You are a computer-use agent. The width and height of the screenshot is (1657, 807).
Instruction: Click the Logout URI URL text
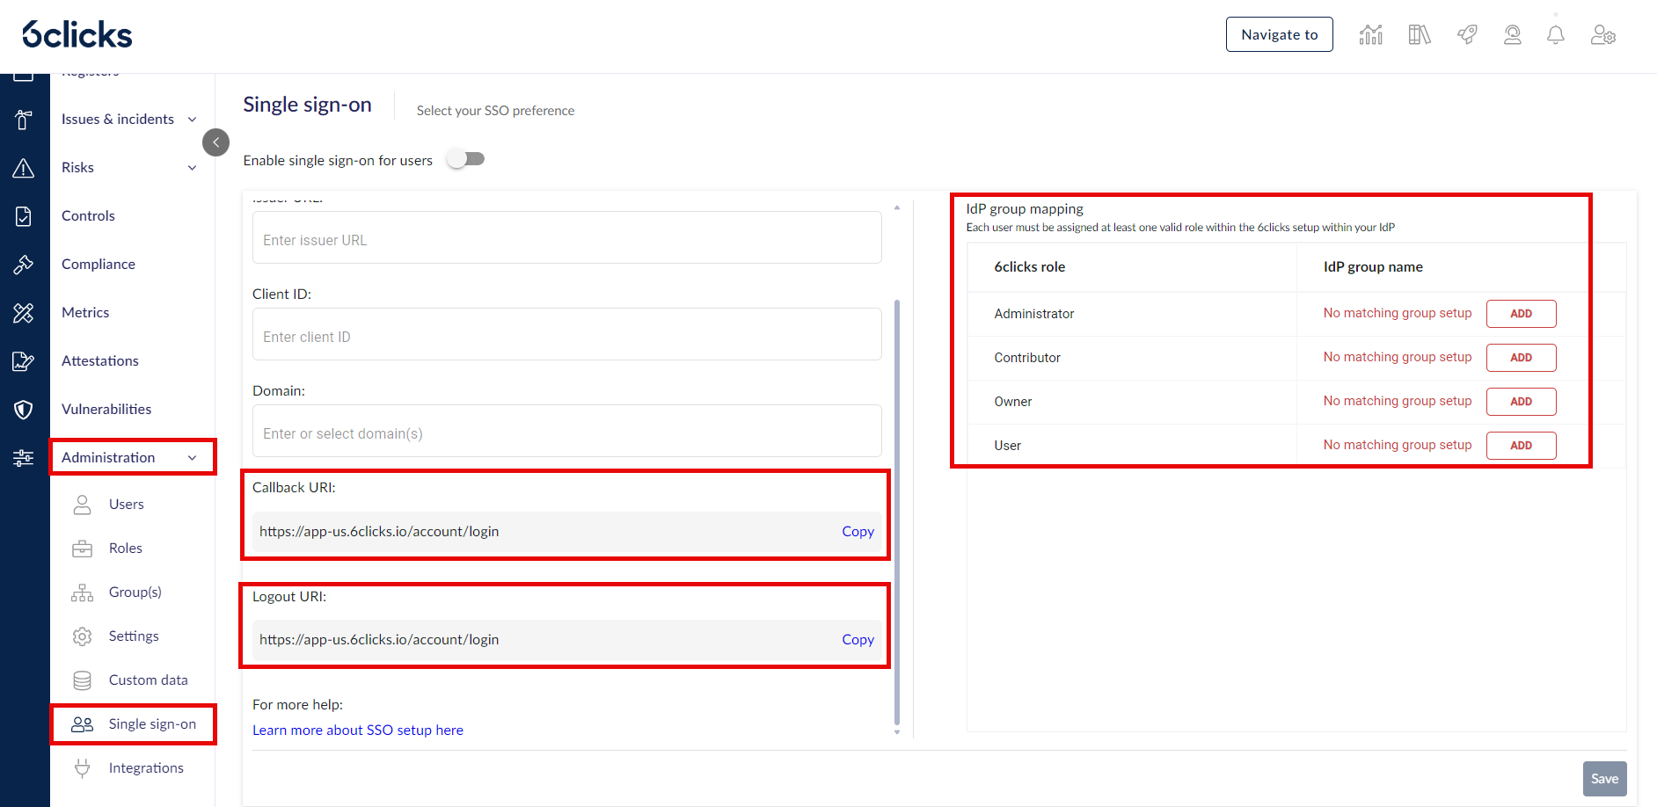[x=379, y=640]
